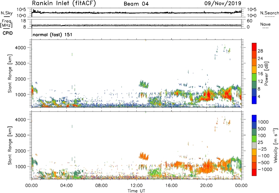Screen dimensions: 279x193
Task: Click the '4000' tick on the power panel axis
Action: (x=21, y=48)
